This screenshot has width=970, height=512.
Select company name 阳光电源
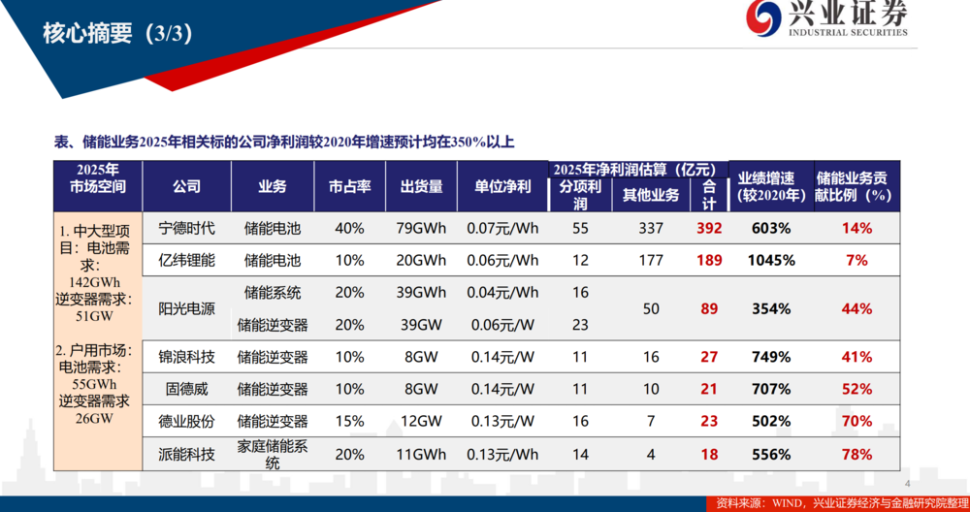[x=187, y=308]
